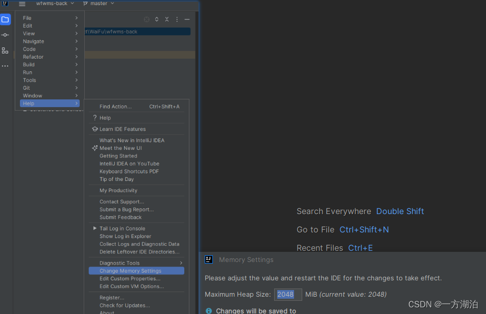The width and height of the screenshot is (486, 314).
Task: Click the Ctrl+E Recent Files shortcut text
Action: click(x=360, y=248)
